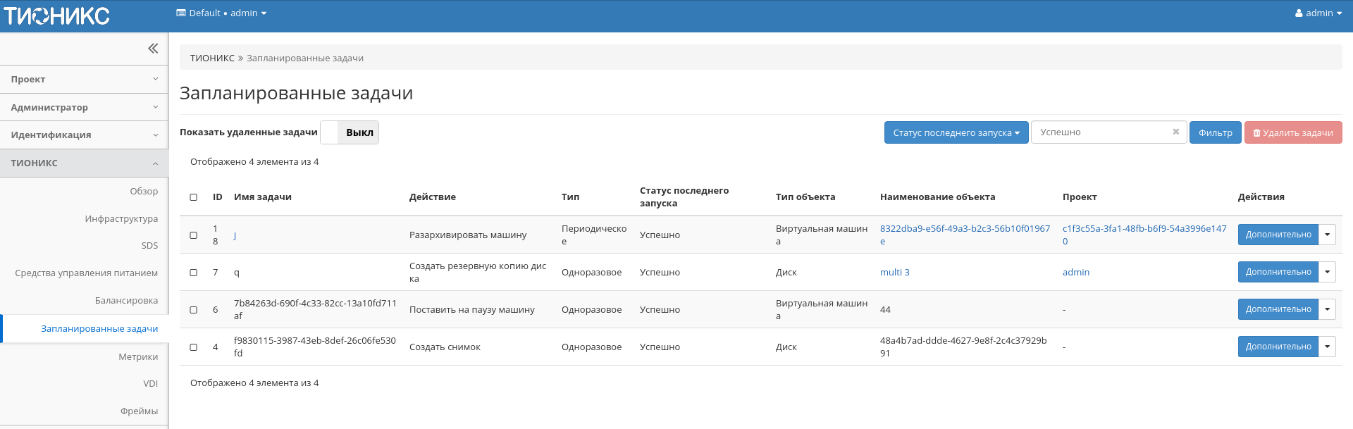
Task: Focus the filter input containing Успешно
Action: pyautogui.click(x=1099, y=132)
